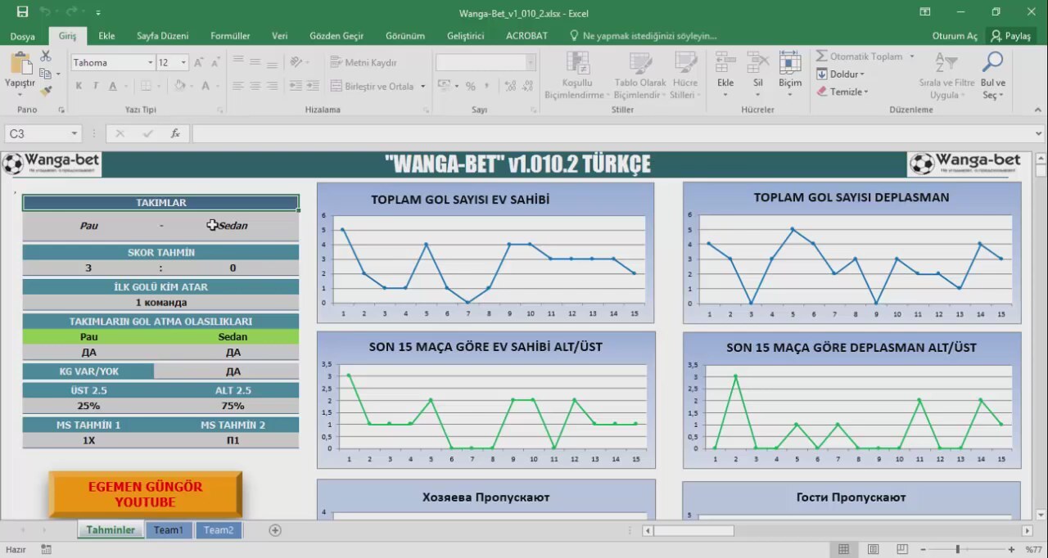Open the Dosya tab

click(23, 36)
